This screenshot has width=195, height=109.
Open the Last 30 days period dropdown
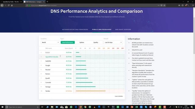click(113, 42)
